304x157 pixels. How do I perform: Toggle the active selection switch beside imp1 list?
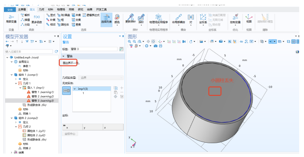pos(67,91)
